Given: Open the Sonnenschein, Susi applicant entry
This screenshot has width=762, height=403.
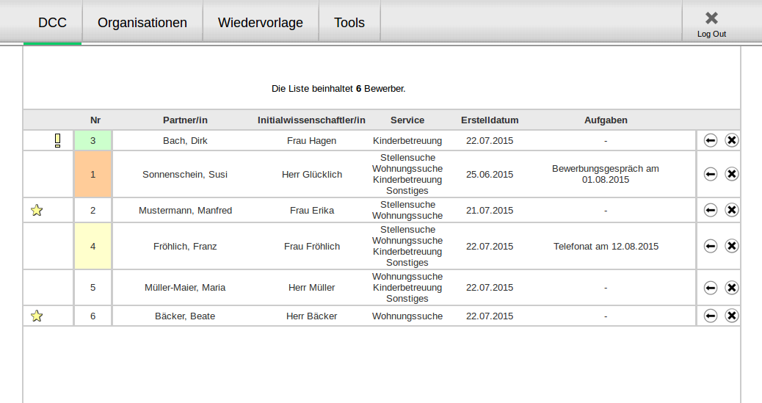Looking at the screenshot, I should (185, 175).
